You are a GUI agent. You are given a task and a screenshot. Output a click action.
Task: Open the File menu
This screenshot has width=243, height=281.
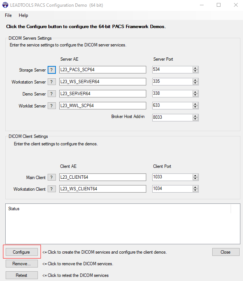[x=8, y=15]
